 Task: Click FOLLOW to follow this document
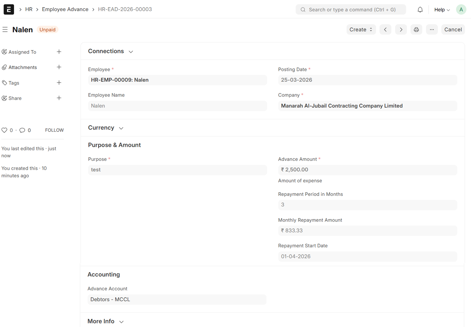coord(54,130)
